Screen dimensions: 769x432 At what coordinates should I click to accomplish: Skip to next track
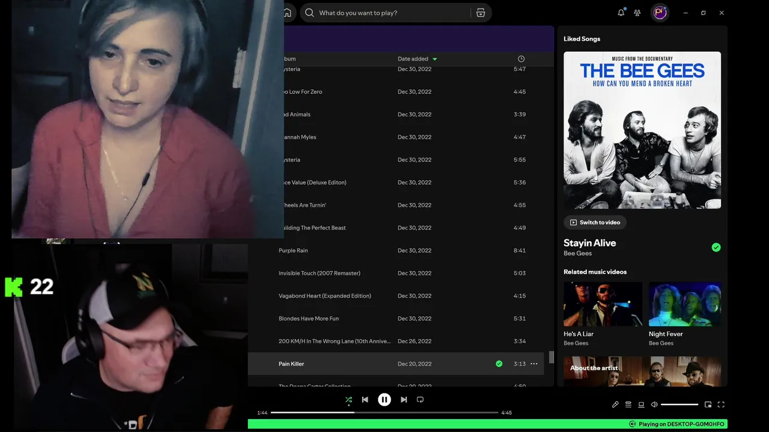click(404, 400)
